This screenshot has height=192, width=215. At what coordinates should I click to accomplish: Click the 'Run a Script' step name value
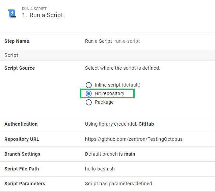tap(98, 41)
